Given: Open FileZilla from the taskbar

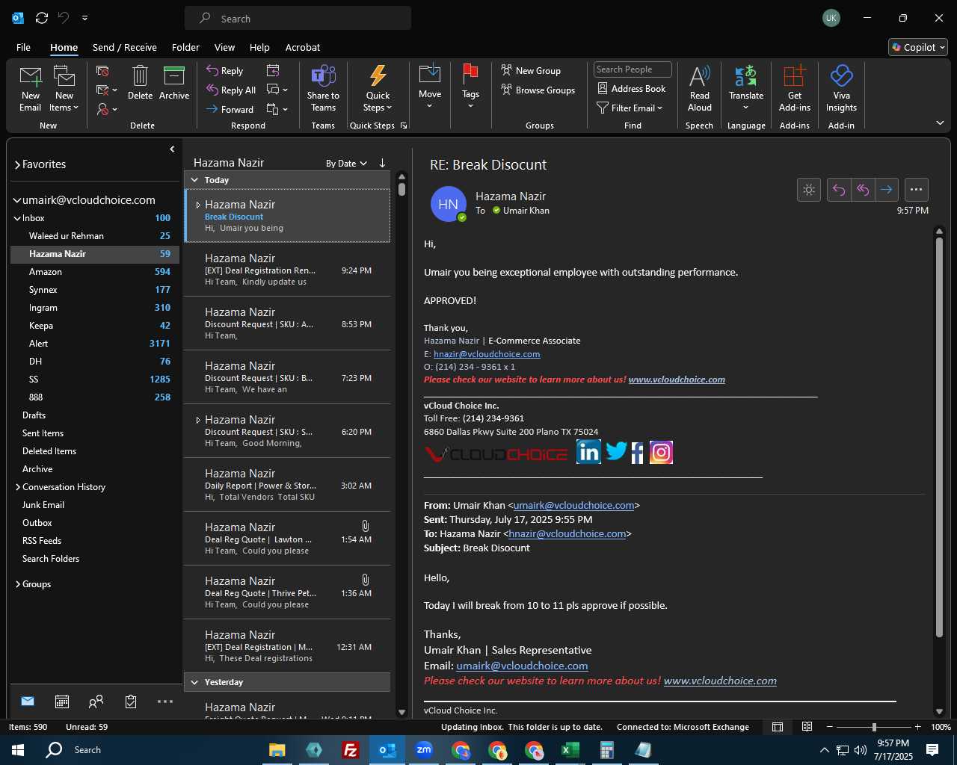Looking at the screenshot, I should (350, 750).
